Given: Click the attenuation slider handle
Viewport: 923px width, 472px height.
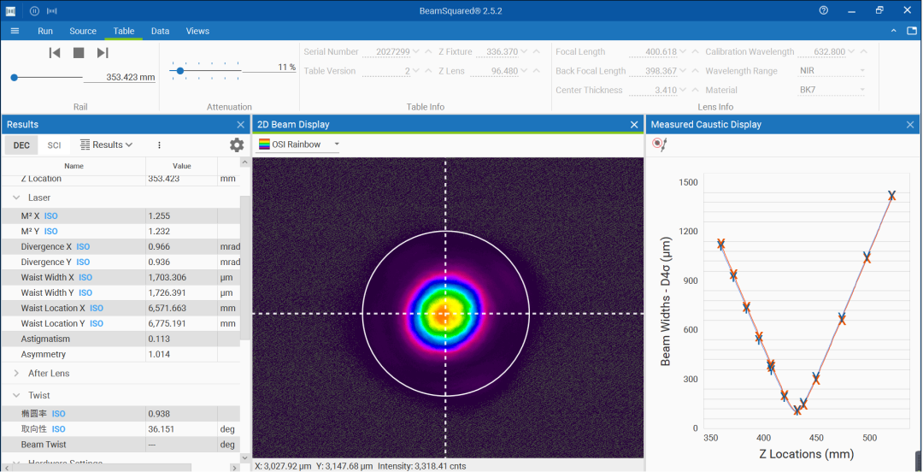Looking at the screenshot, I should point(180,71).
